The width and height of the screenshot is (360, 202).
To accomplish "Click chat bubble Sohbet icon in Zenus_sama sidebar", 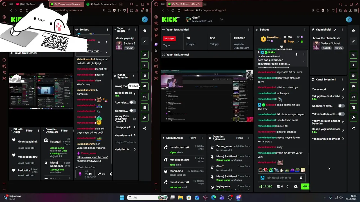I will point(145,86).
